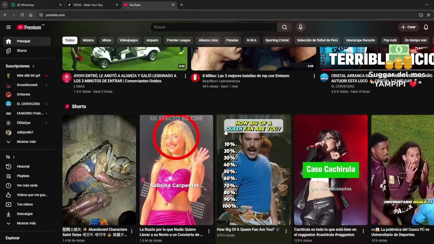Open Historial icon in sidebar
This screenshot has height=244, width=434.
8,166
